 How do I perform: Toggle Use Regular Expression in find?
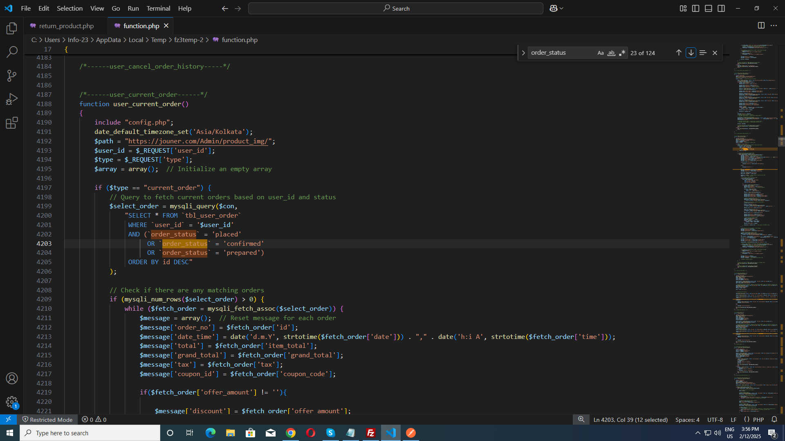pyautogui.click(x=622, y=53)
